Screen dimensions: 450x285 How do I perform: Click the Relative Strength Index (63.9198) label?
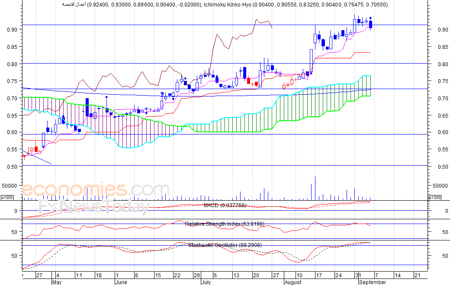pyautogui.click(x=225, y=224)
